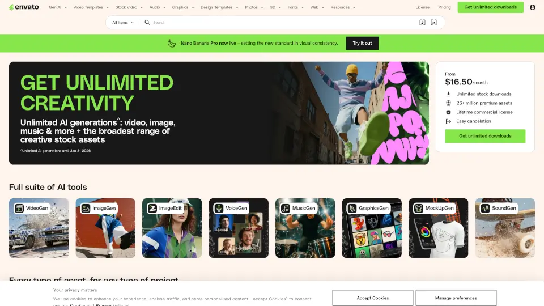Open the MusicGen AI tool
Screen dimensions: 544x306
pos(305,228)
